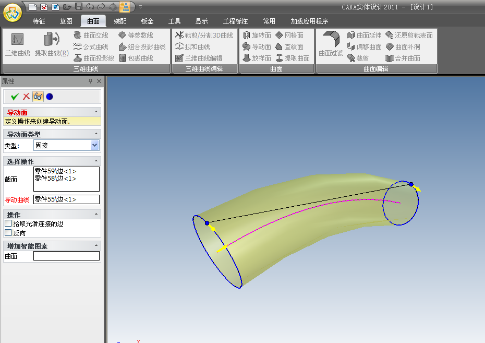This screenshot has width=485, height=343.
Task: Open the quick access toolbar customize arrow
Action: pos(140,6)
